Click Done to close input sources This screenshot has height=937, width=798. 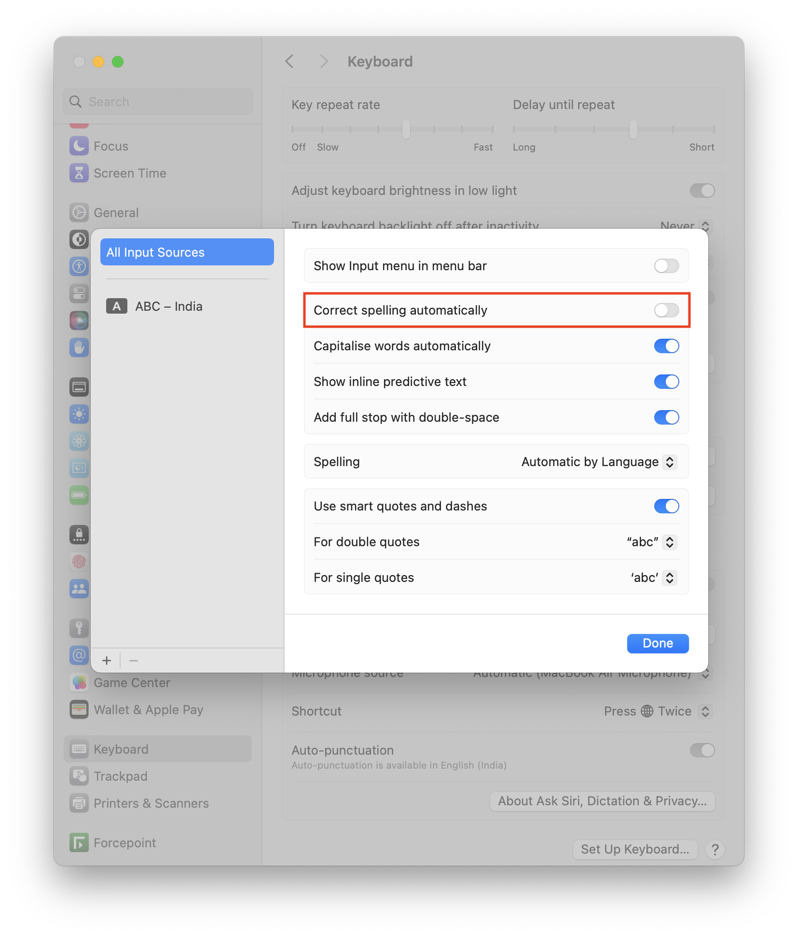point(658,643)
